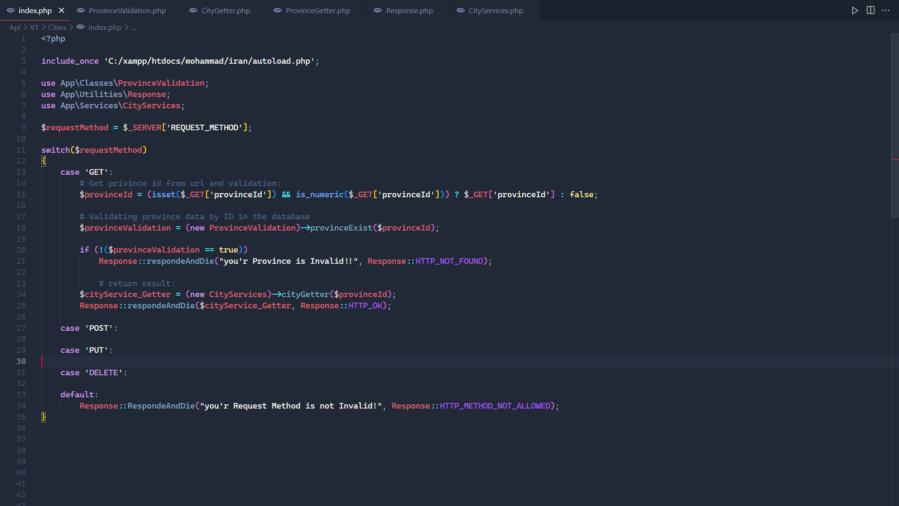Viewport: 899px width, 506px height.
Task: Click the PHP icon on index.php tab
Action: pos(11,10)
